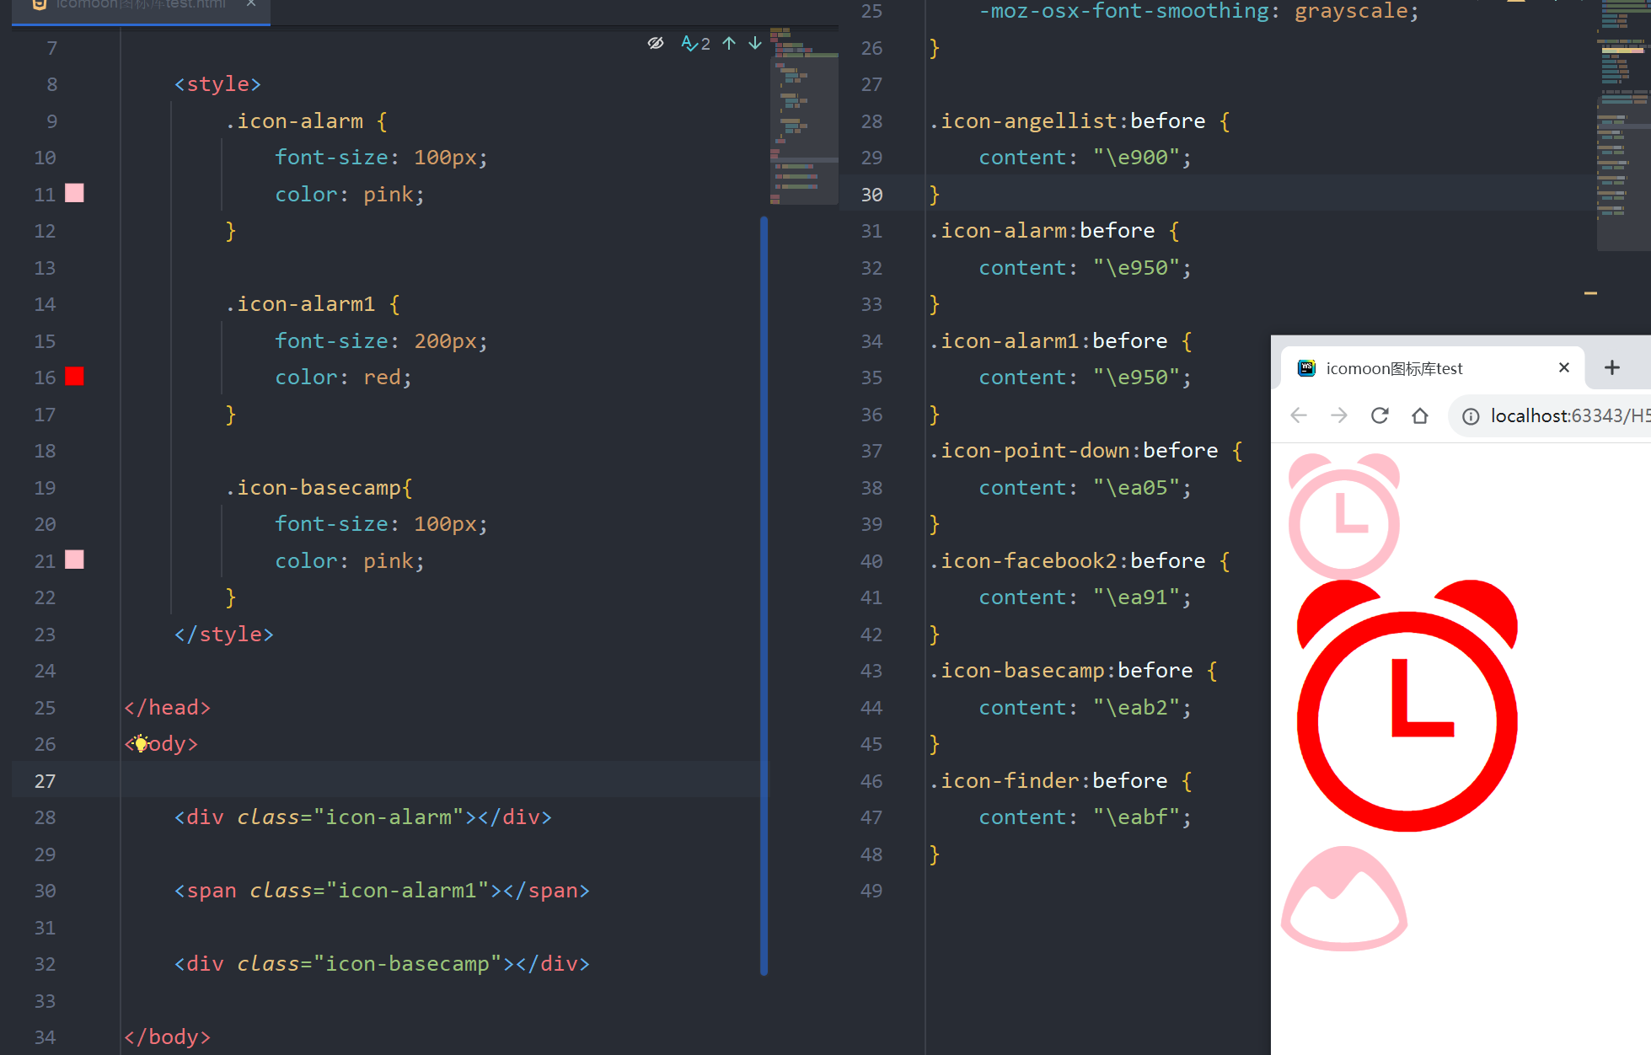Click the </head> closing tag
Viewport: 1651px width, 1055px height.
[167, 707]
